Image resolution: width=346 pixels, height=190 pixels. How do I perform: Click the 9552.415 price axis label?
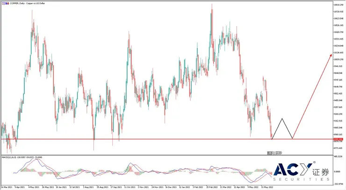tap(339, 94)
